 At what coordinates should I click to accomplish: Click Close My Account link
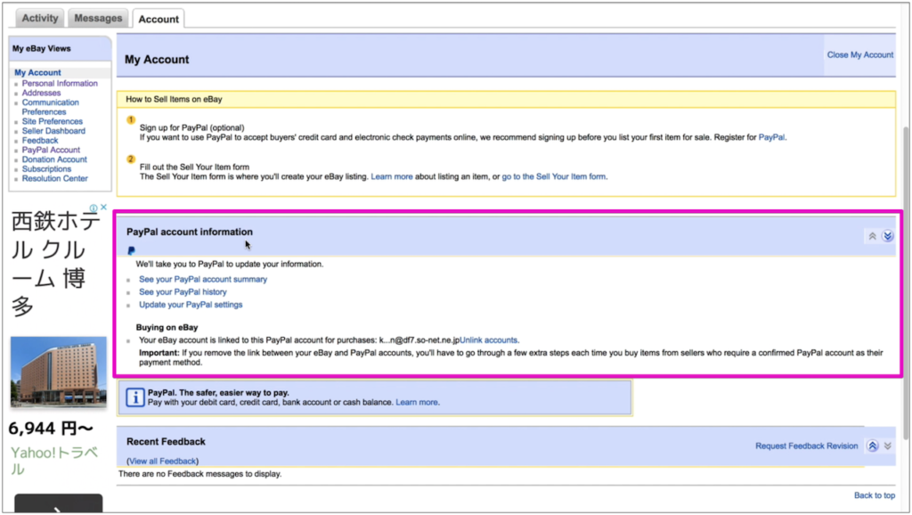tap(859, 54)
